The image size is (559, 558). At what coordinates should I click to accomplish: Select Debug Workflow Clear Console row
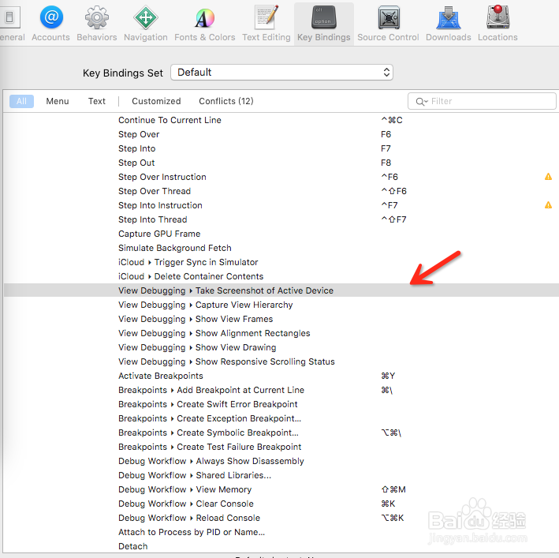281,504
